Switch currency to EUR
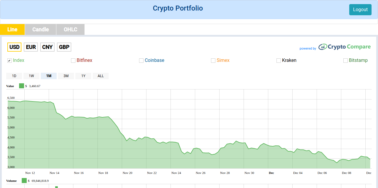This screenshot has height=188, width=378. click(x=31, y=47)
